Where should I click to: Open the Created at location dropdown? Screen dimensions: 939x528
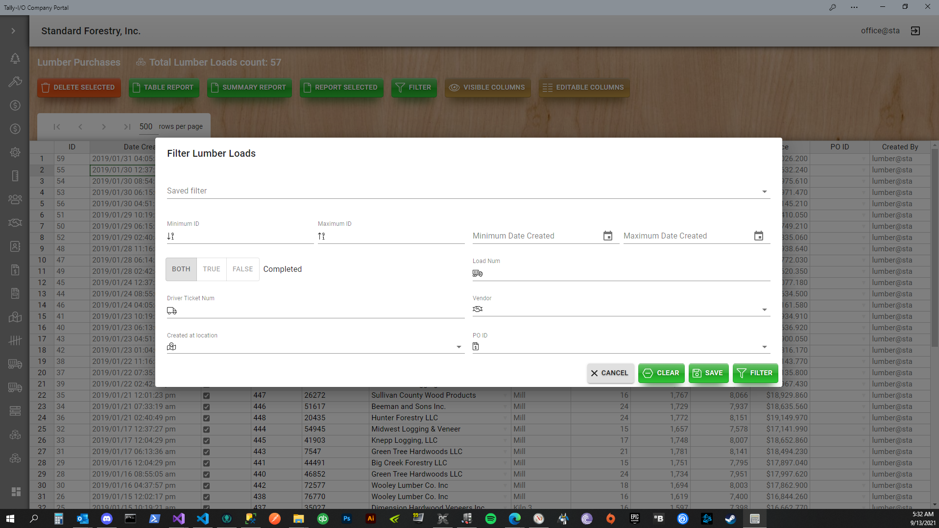pos(458,346)
